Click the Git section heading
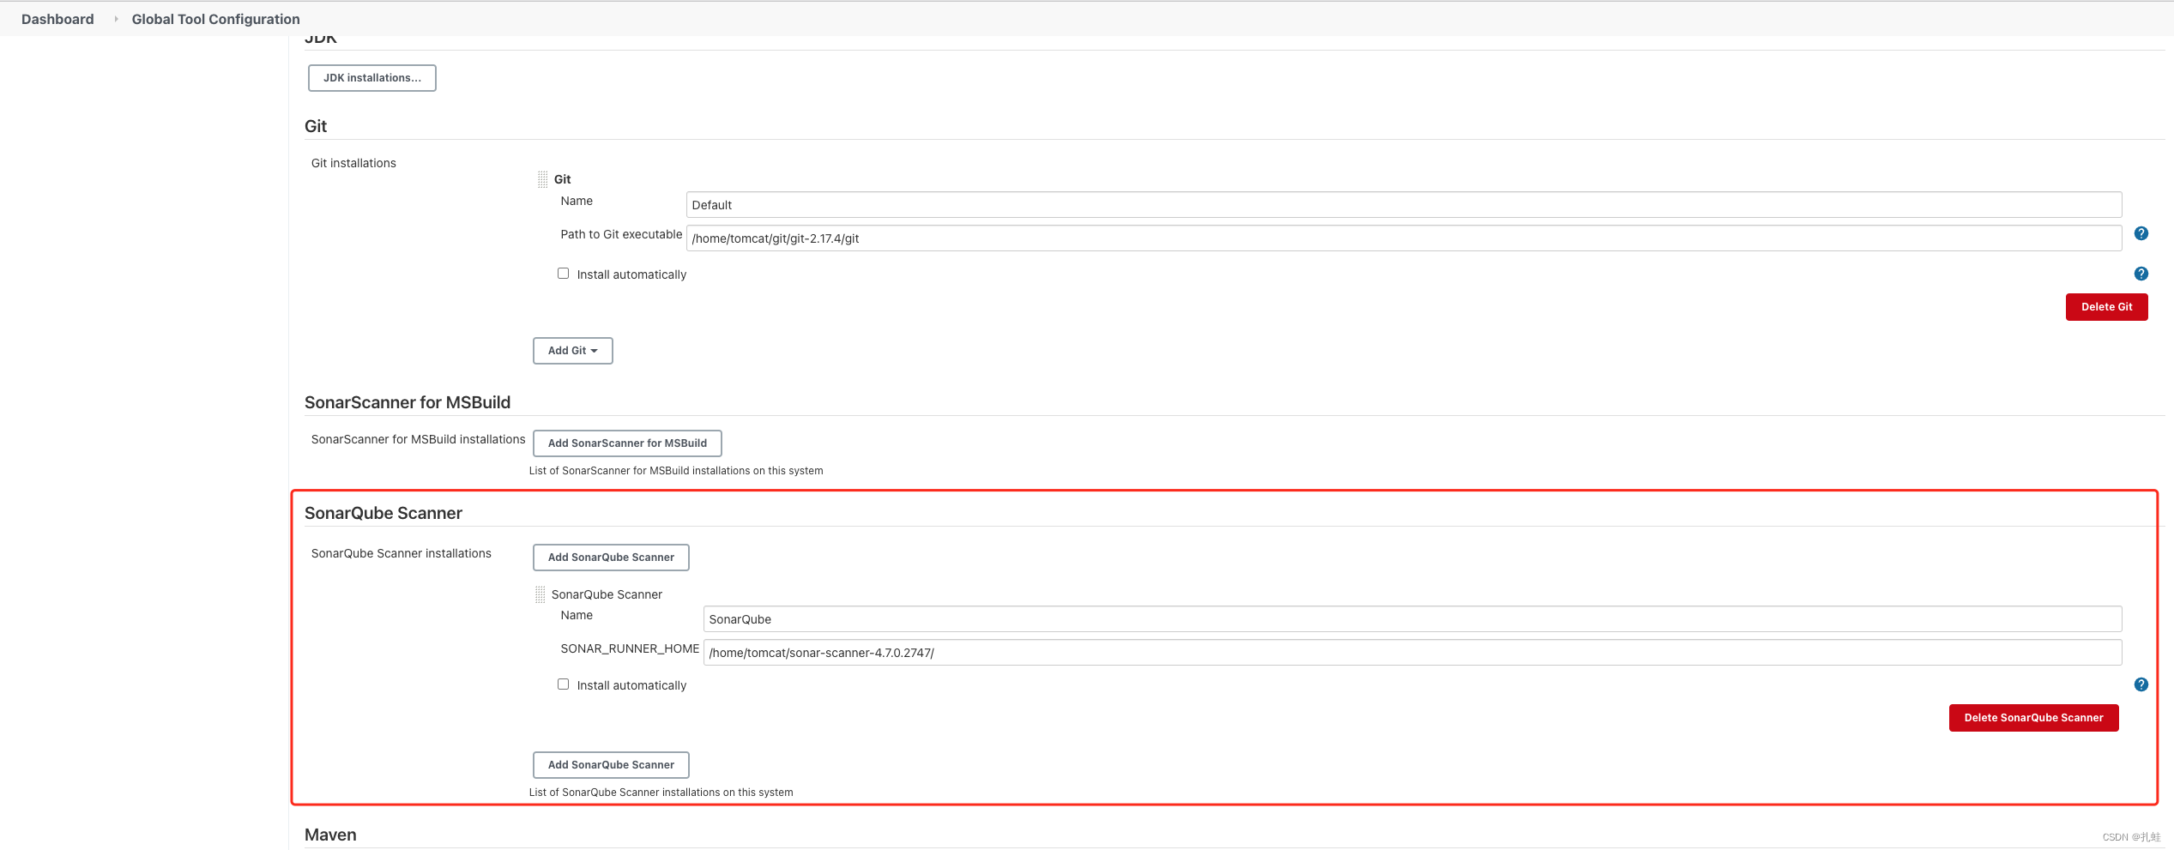The width and height of the screenshot is (2174, 850). click(x=316, y=126)
